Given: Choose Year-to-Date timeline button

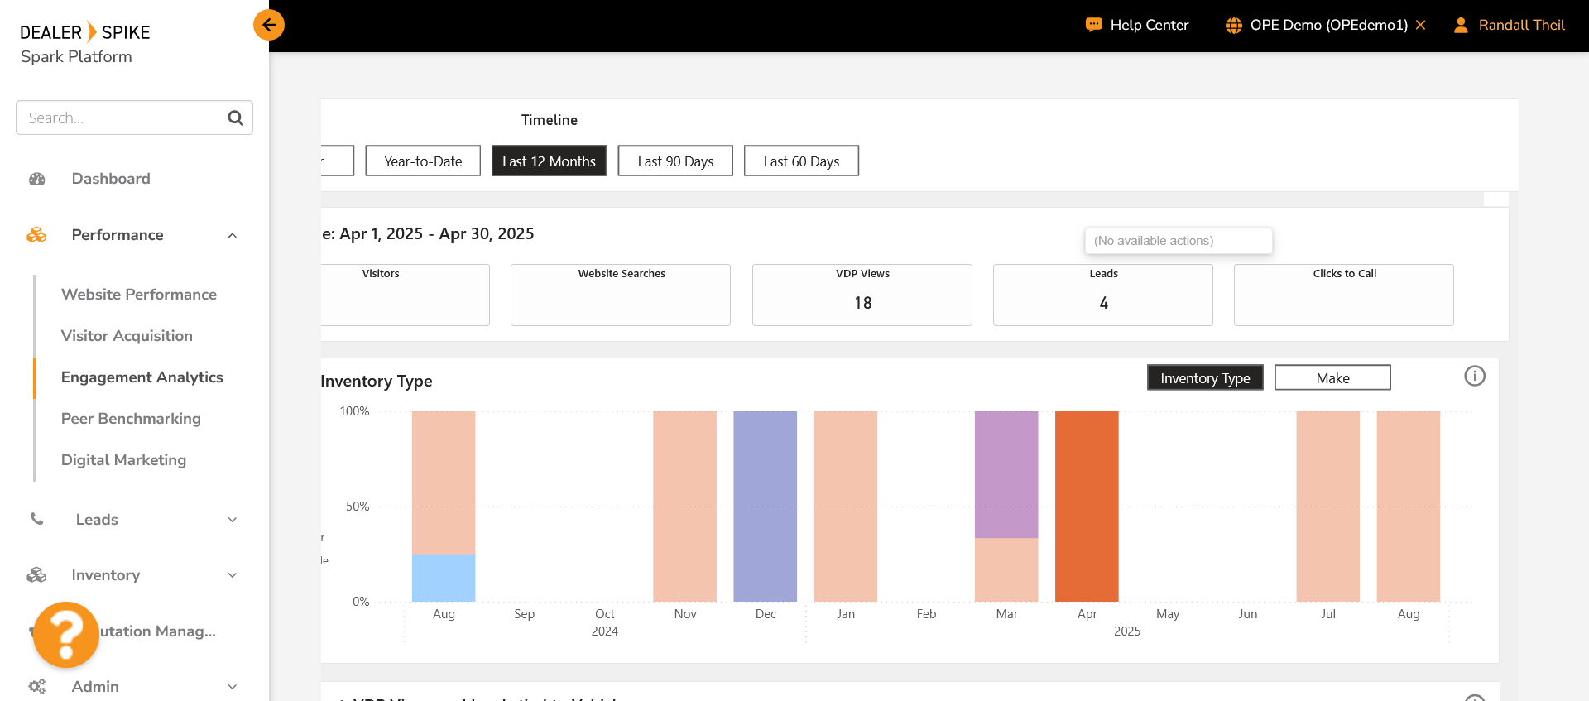Looking at the screenshot, I should [x=422, y=161].
